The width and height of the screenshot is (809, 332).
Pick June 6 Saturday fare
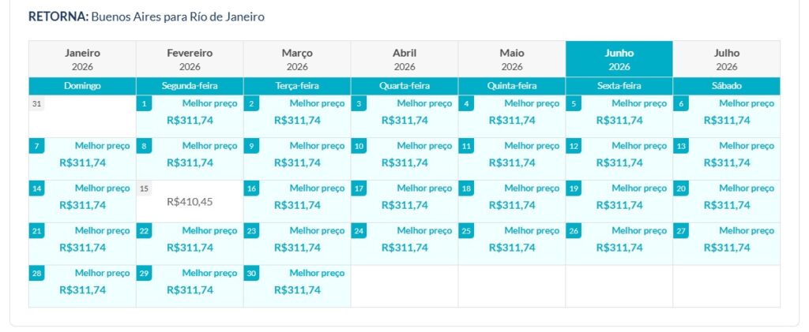point(727,116)
